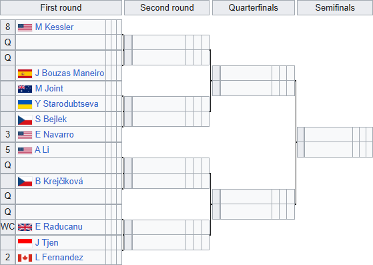Viewport: 373px width, 265px height.
Task: Click the Indonesian flag beside J Tjen
Action: 25,243
